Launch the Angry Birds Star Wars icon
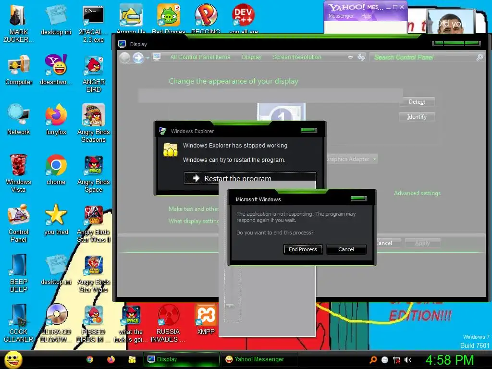Viewport: 492px width, 369px height. [x=94, y=273]
